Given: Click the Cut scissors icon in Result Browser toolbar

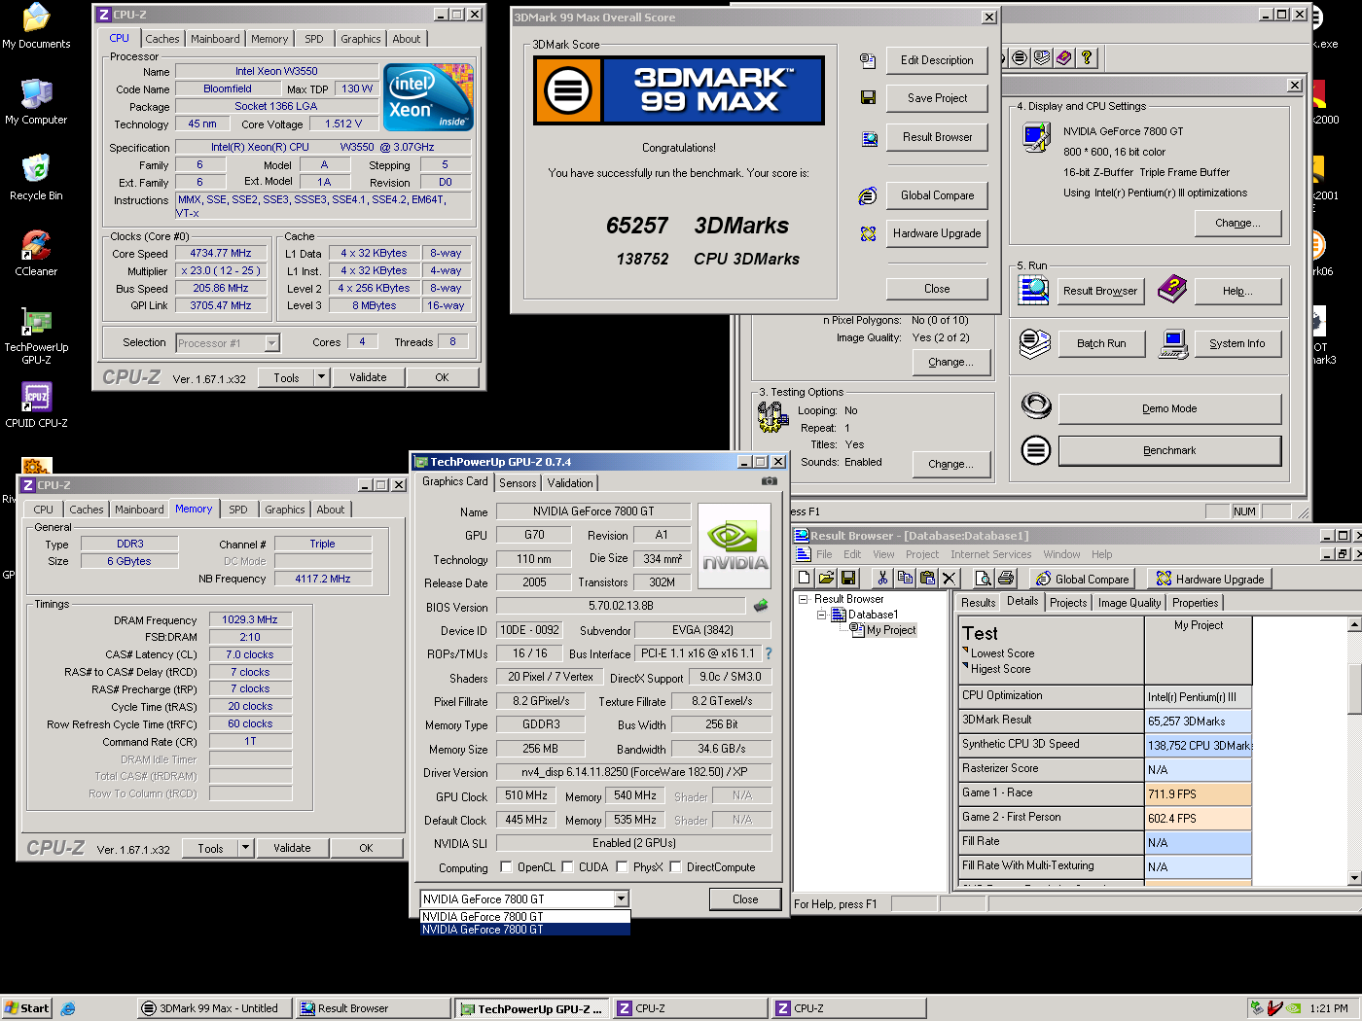Looking at the screenshot, I should click(x=882, y=579).
